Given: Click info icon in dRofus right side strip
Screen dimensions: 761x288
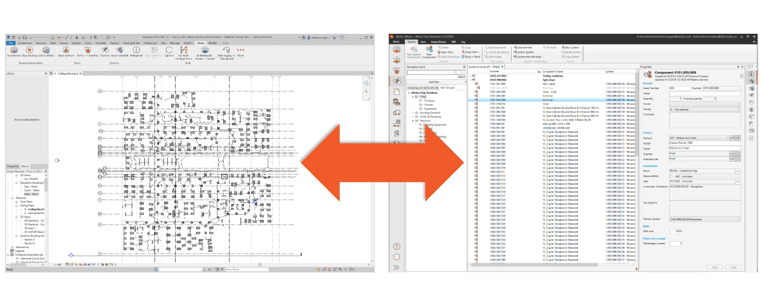Looking at the screenshot, I should click(x=751, y=74).
